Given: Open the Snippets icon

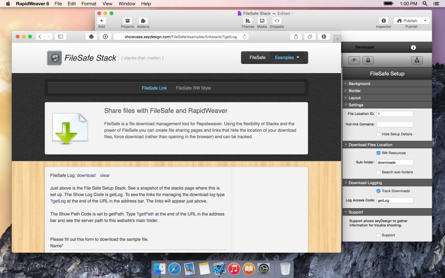Looking at the screenshot, I should (x=277, y=21).
